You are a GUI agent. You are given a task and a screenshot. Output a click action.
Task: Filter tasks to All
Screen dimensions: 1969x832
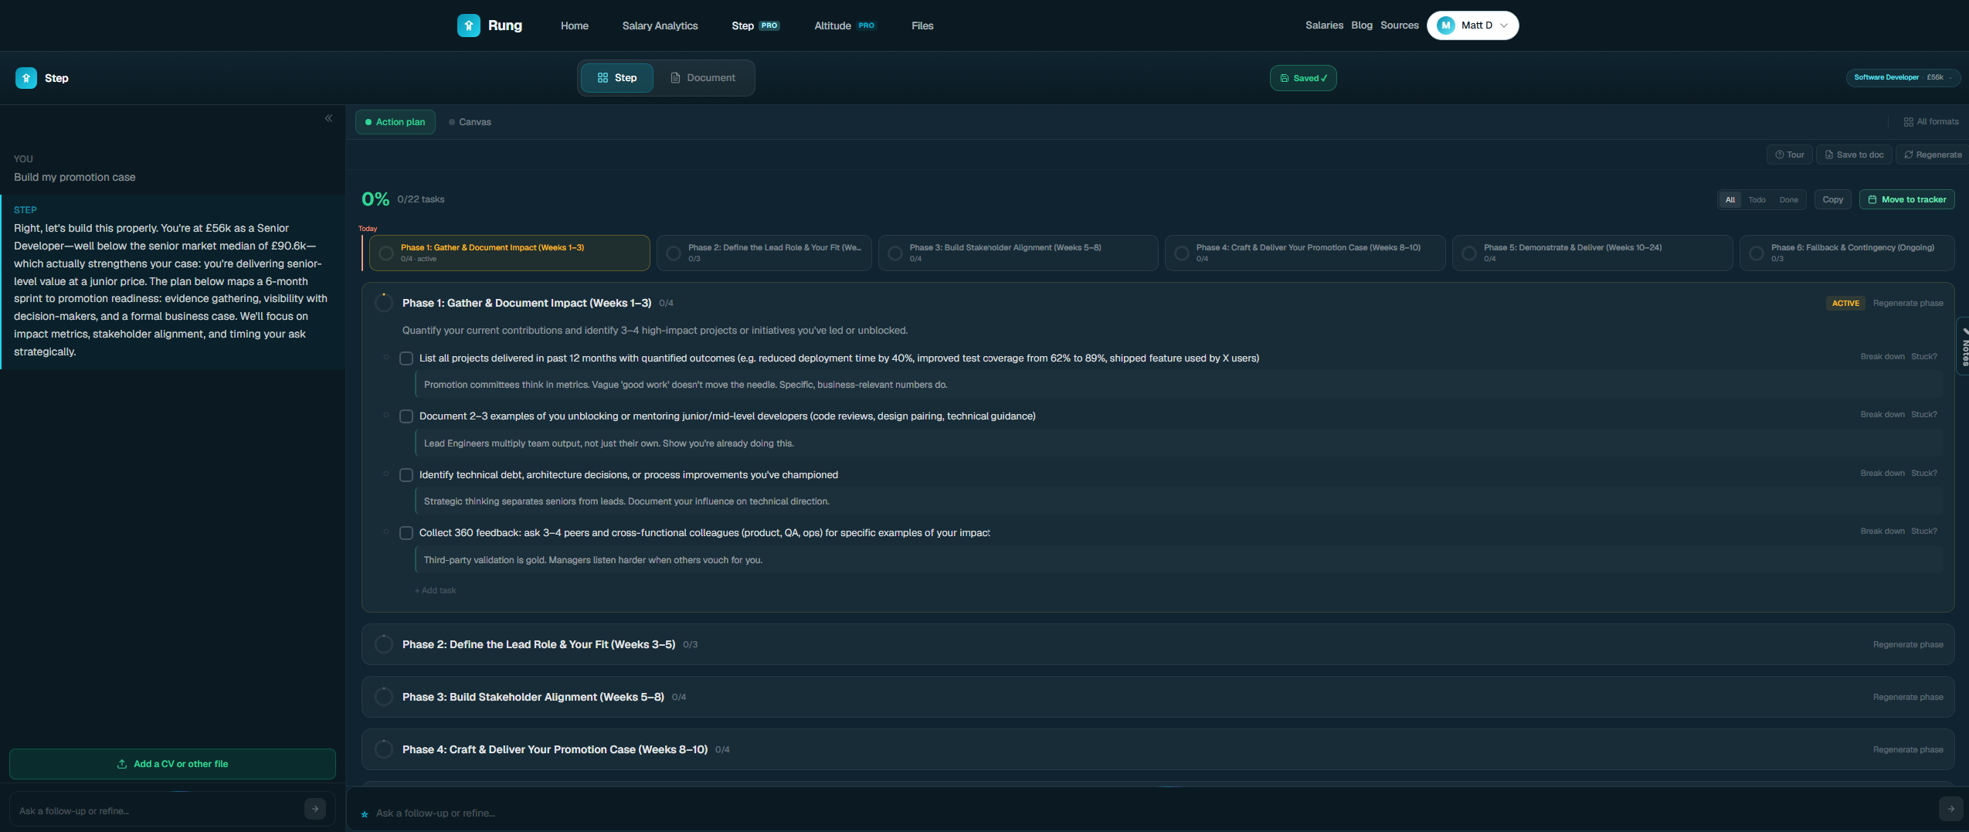tap(1730, 199)
